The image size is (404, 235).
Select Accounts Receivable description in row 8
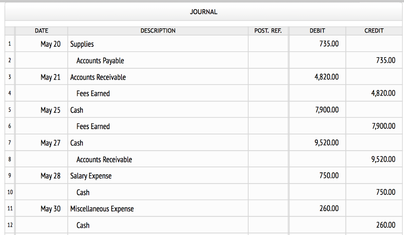(158, 159)
